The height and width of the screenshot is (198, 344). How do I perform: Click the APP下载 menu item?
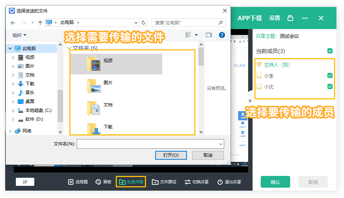[250, 18]
